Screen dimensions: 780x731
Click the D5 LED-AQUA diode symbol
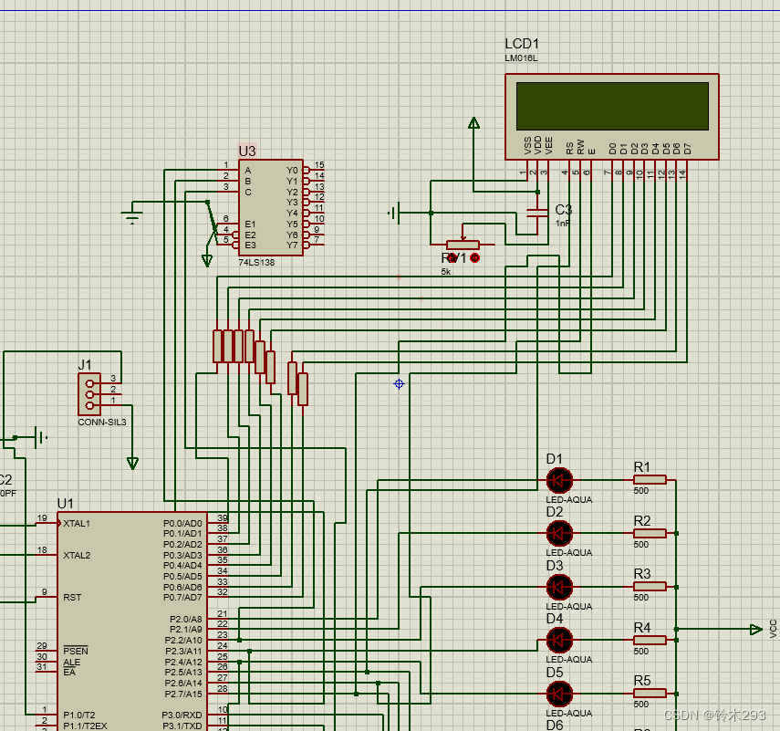point(559,694)
